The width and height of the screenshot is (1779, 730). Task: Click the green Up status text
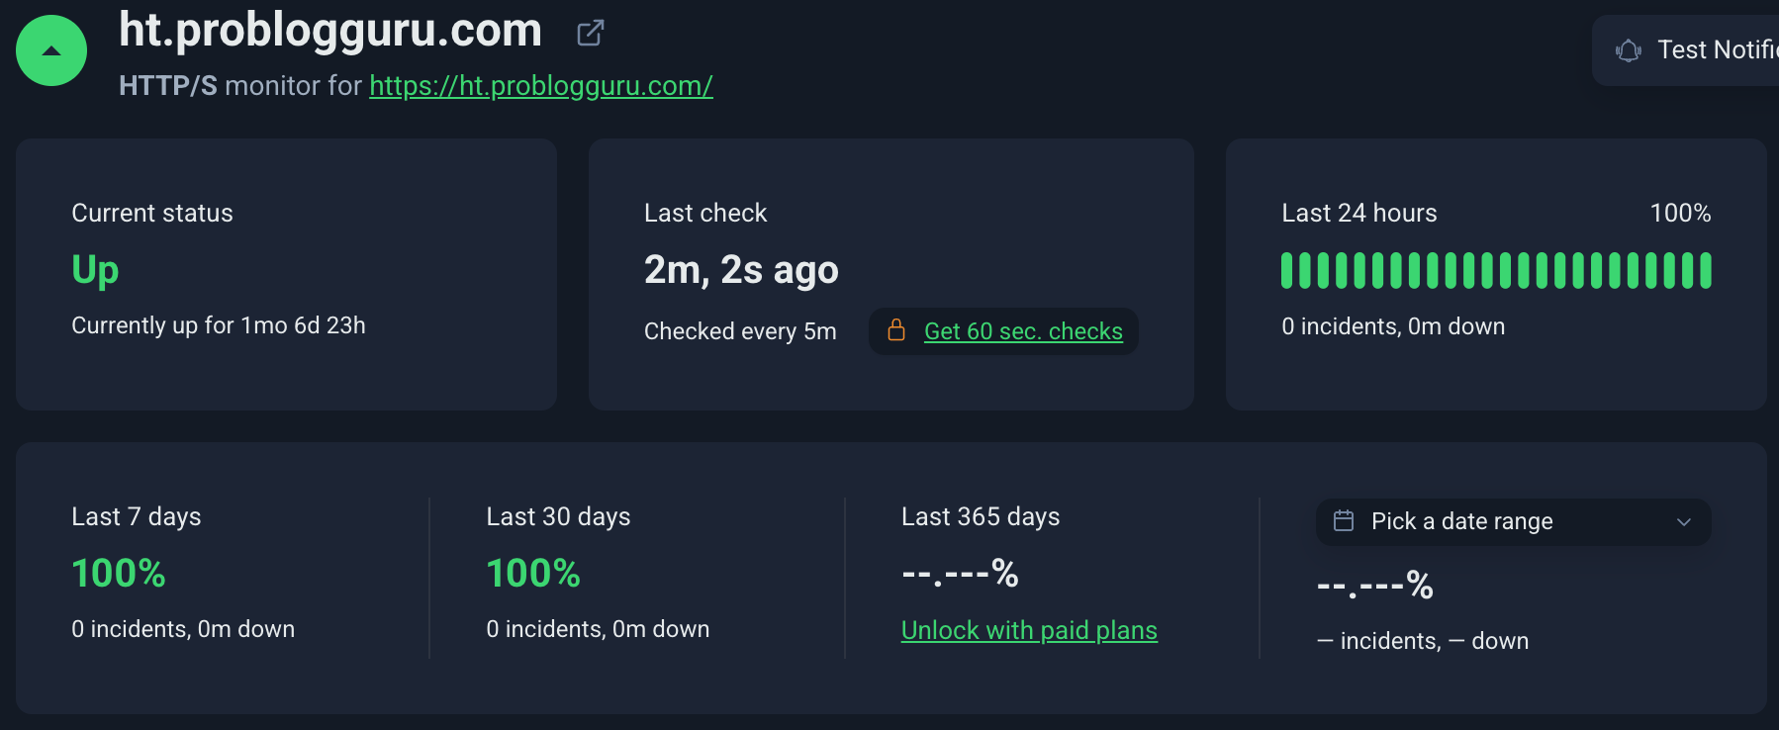95,270
